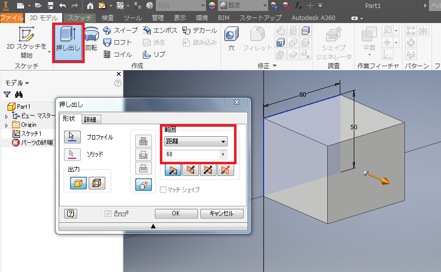Viewport: 441px width, 272px height.
Task: Switch to the スケッチ ribbon tab
Action: [80, 18]
